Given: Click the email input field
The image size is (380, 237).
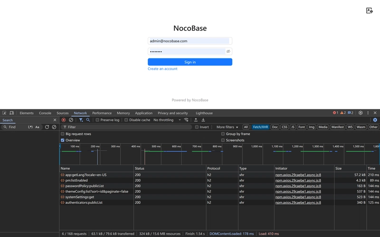Looking at the screenshot, I should [190, 41].
